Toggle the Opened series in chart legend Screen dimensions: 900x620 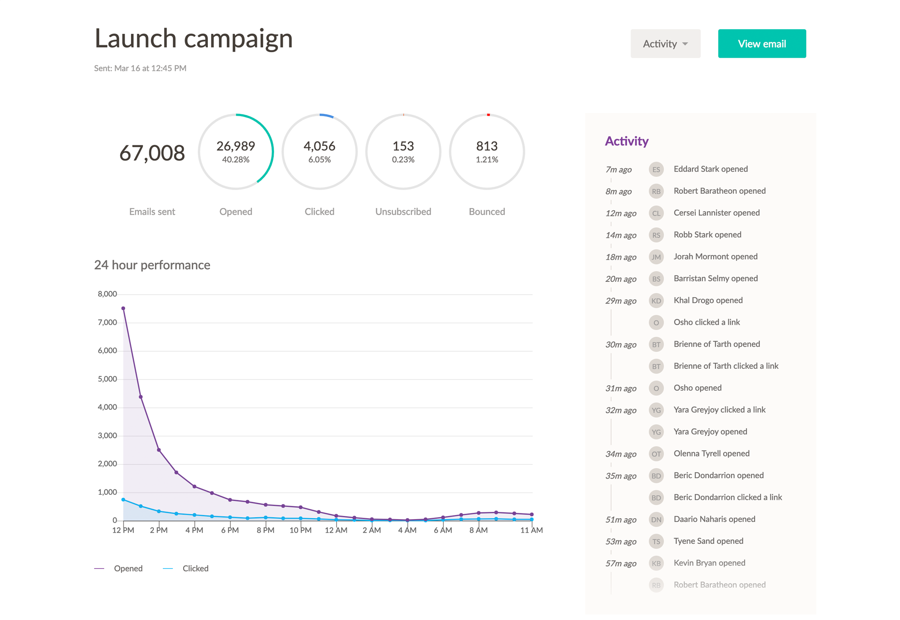(x=128, y=568)
